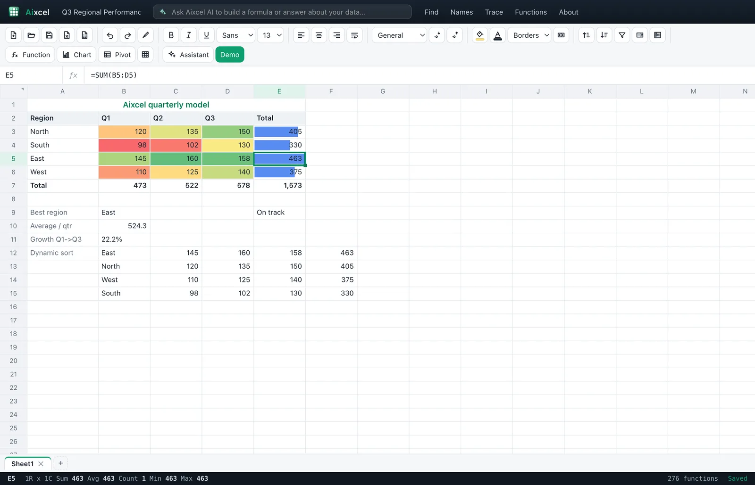Click the 'Saved' status indicator
The width and height of the screenshot is (755, 485).
coord(738,478)
